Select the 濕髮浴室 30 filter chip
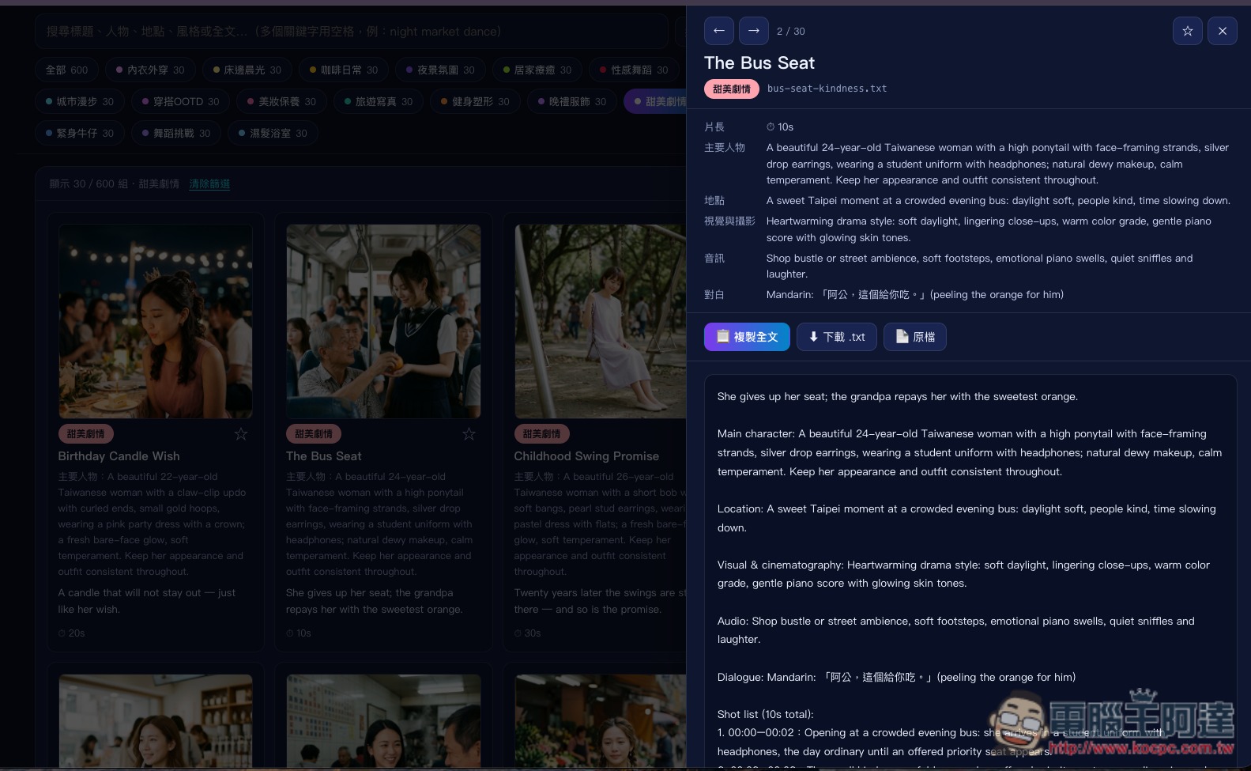Screen dimensions: 1251x771 point(273,133)
